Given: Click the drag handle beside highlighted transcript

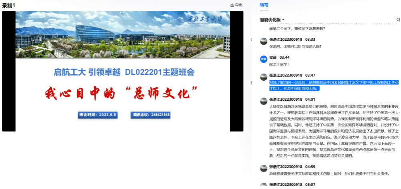Looking at the screenshot, I should 251,83.
